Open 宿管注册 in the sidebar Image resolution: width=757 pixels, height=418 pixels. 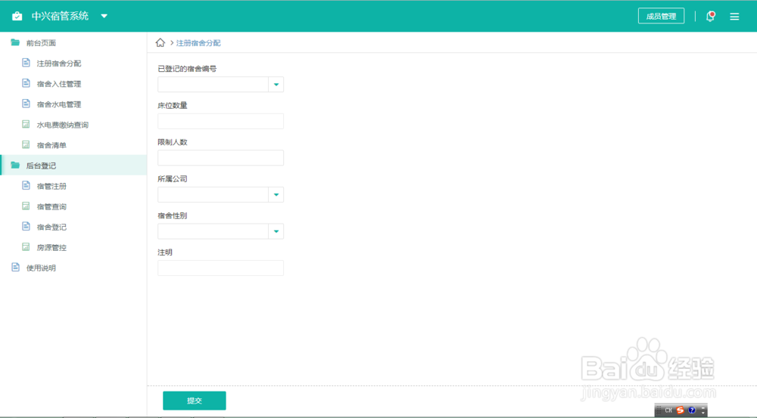[x=51, y=186]
